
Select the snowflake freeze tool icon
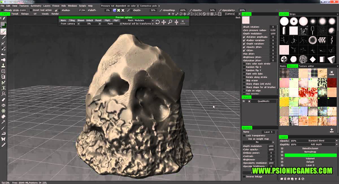click(x=4, y=111)
